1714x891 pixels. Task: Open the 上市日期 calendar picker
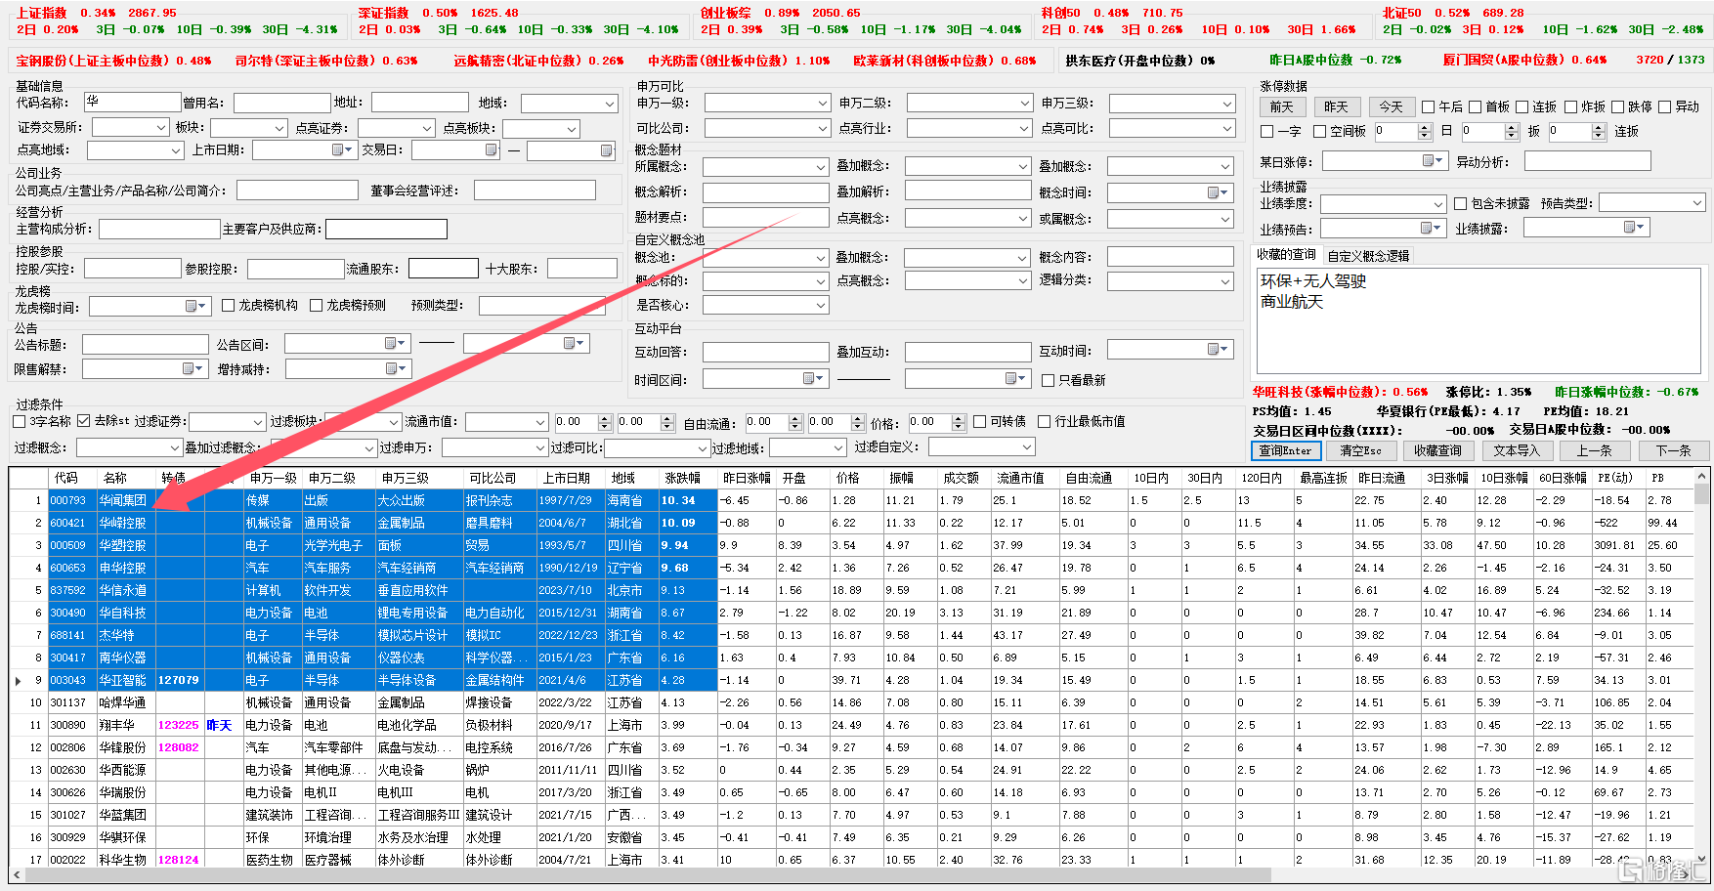(x=342, y=150)
